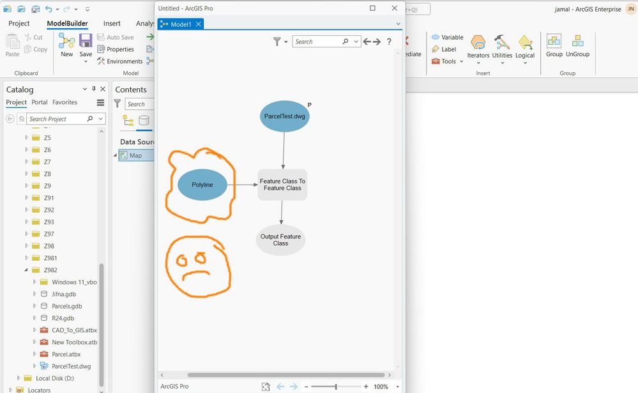Image resolution: width=638 pixels, height=393 pixels.
Task: Switch to the Model1 view tab
Action: (181, 24)
